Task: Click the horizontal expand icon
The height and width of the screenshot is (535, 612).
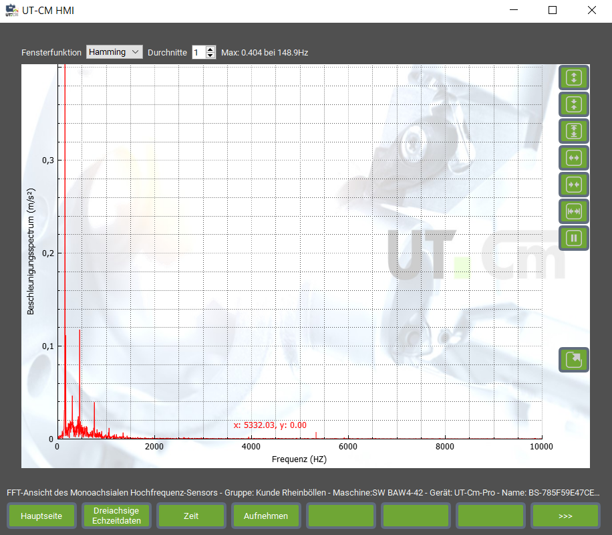Action: click(x=574, y=158)
